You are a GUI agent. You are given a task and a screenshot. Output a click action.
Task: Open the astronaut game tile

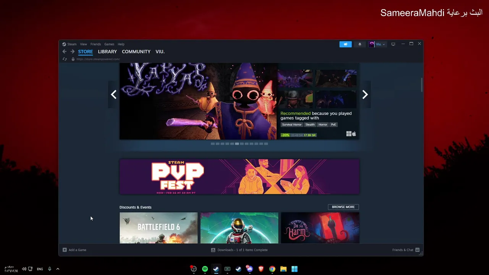click(240, 228)
